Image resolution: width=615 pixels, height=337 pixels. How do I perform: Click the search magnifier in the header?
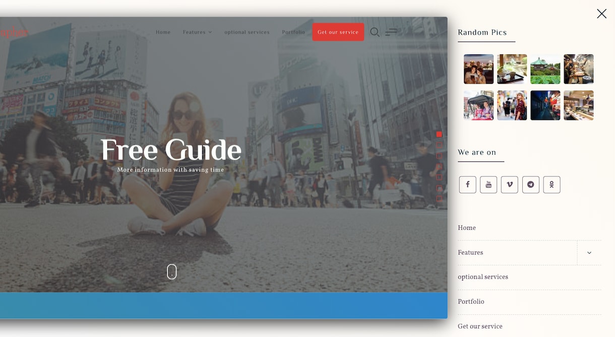375,32
